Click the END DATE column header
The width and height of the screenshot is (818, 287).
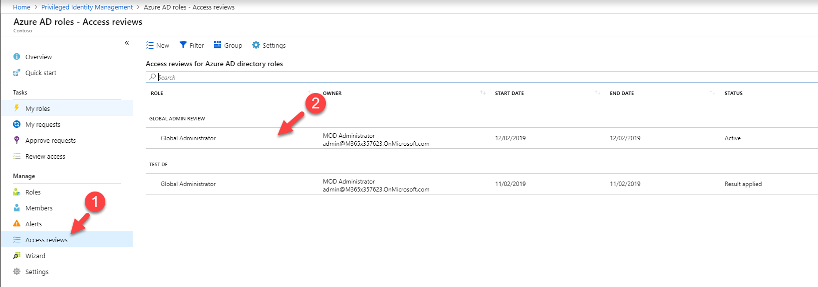point(622,93)
